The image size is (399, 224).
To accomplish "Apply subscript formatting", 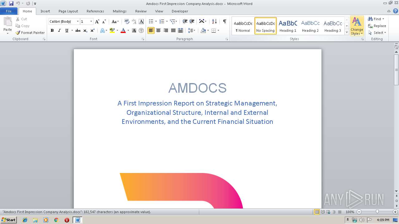I will (85, 30).
